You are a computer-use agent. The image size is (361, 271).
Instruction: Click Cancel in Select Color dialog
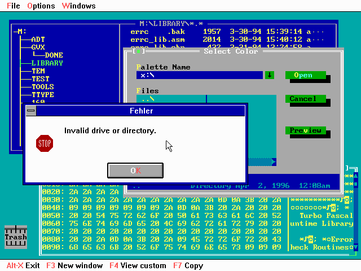point(305,99)
